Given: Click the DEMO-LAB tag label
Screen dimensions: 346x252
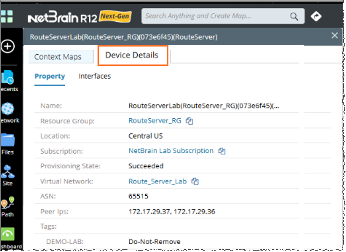Looking at the screenshot, I should tap(65, 242).
